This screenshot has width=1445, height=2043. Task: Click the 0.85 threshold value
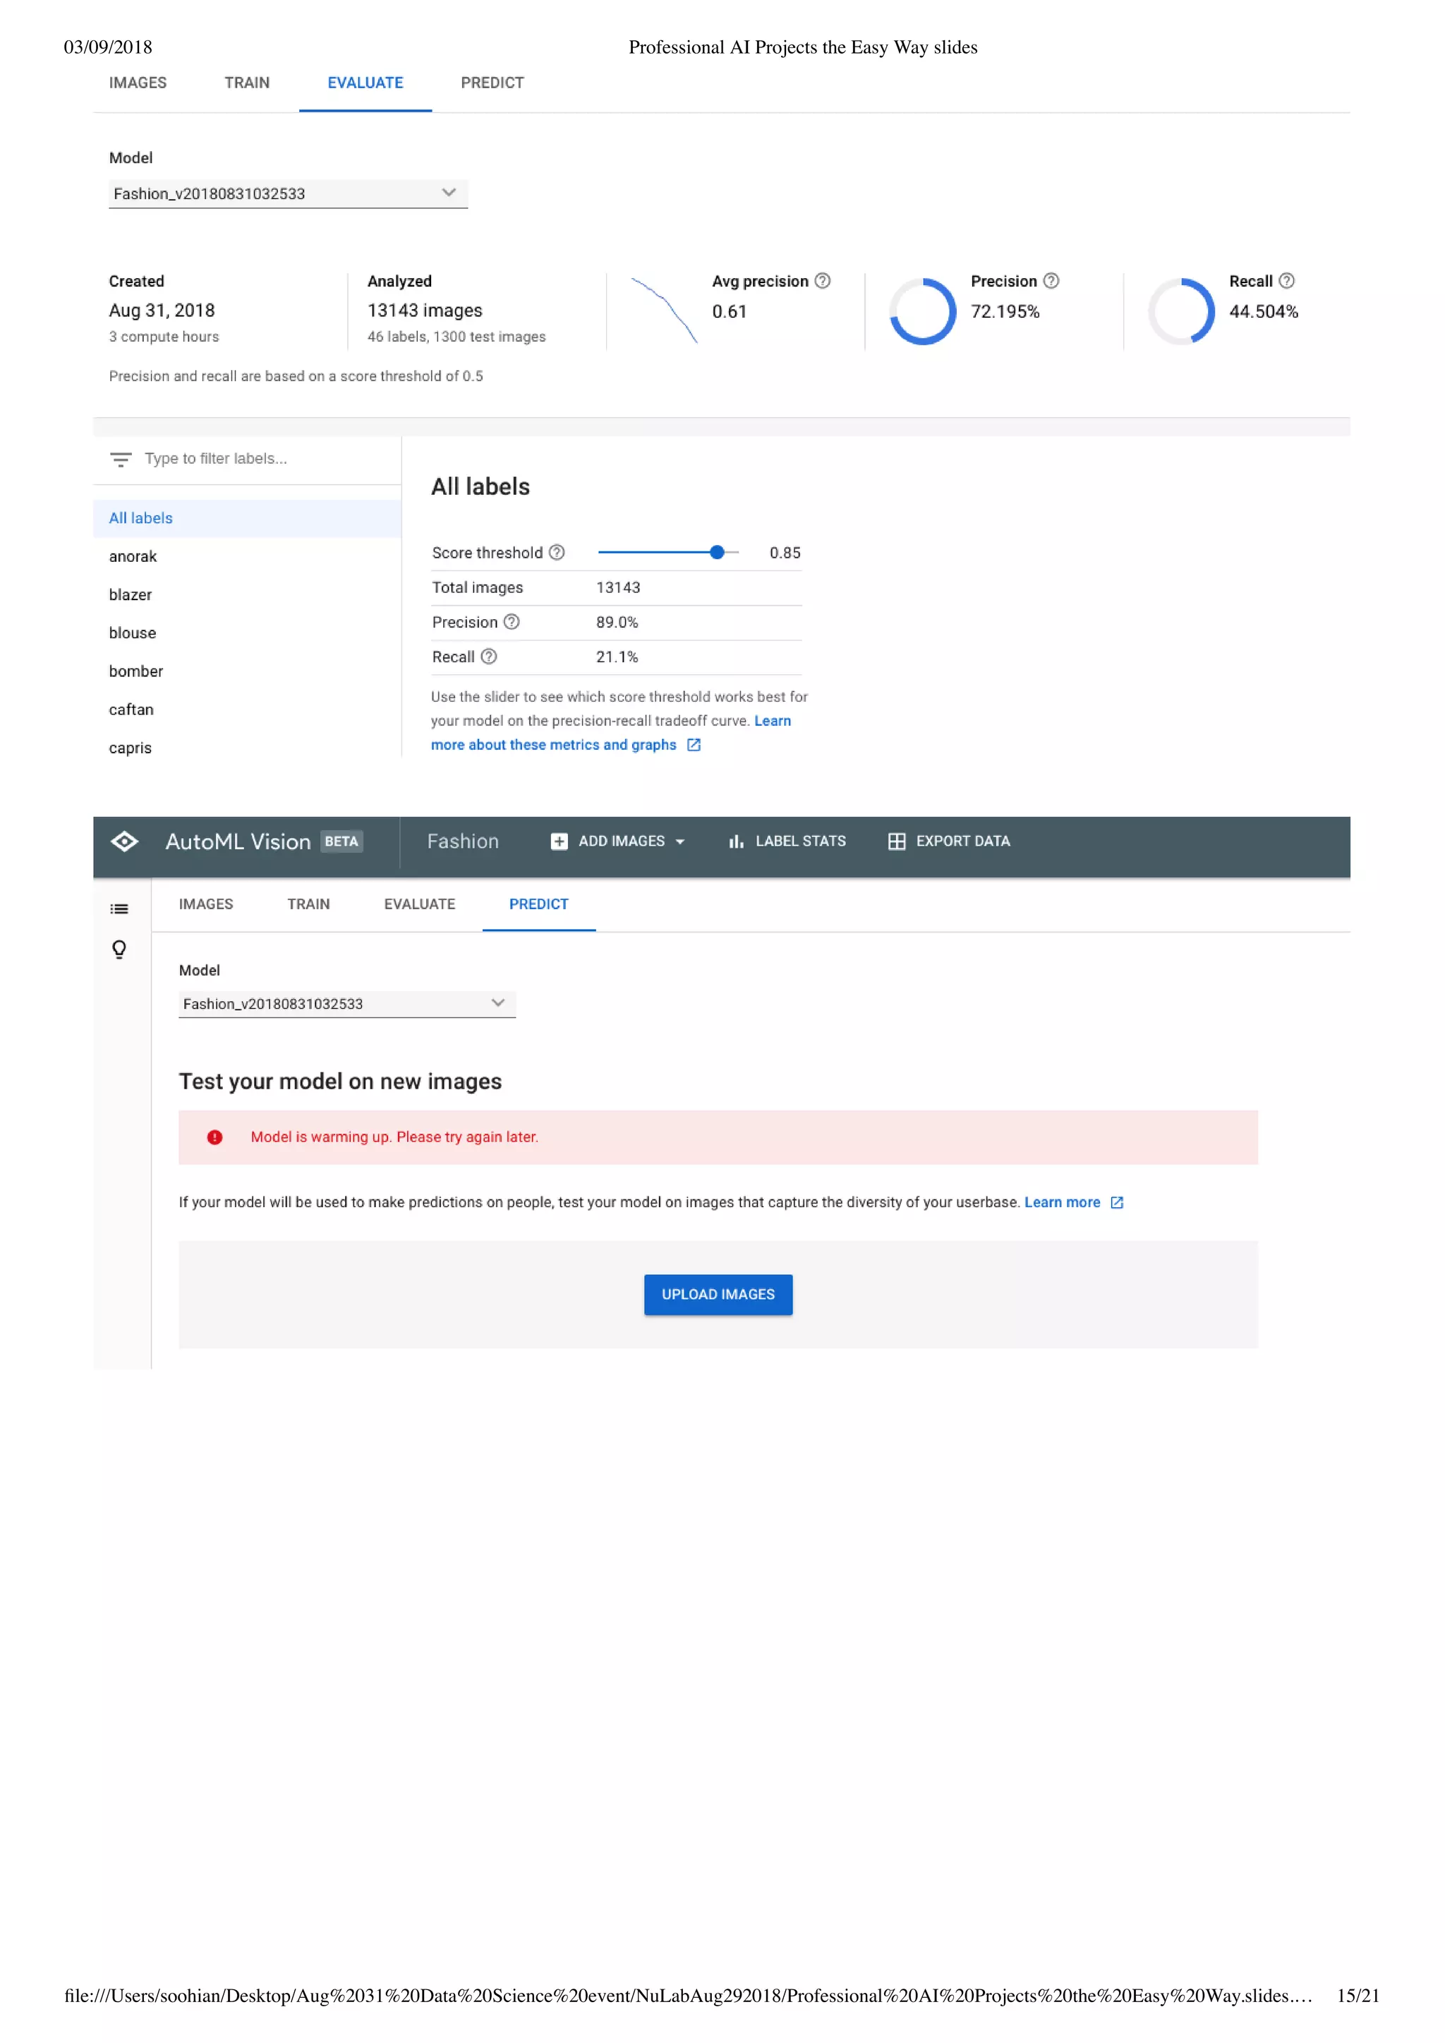coord(785,553)
